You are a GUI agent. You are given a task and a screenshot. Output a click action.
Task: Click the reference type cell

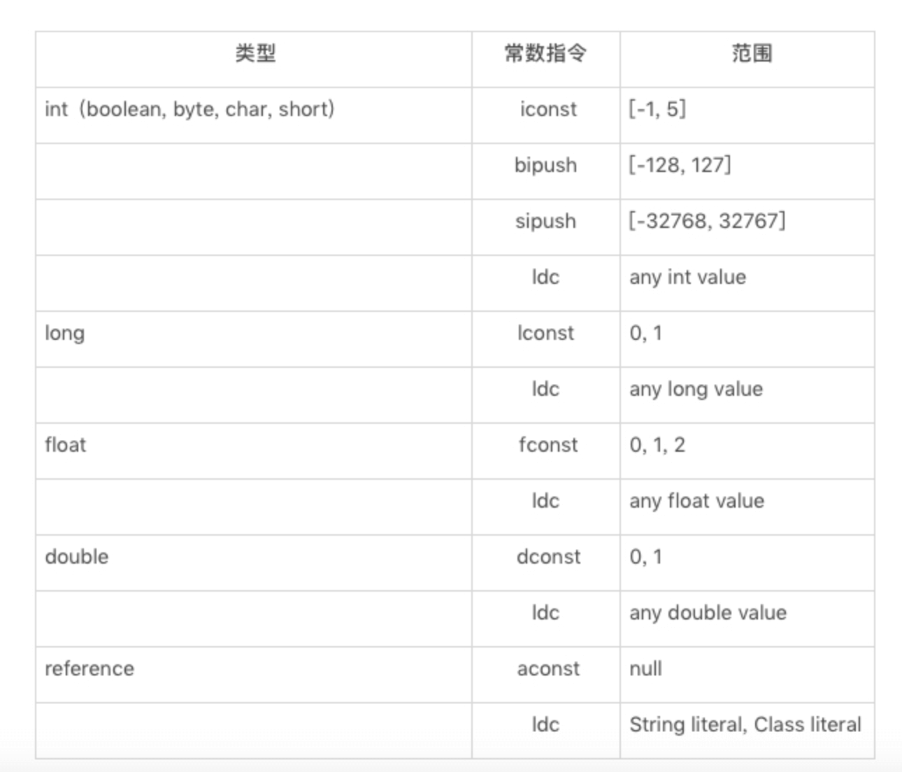pos(254,675)
